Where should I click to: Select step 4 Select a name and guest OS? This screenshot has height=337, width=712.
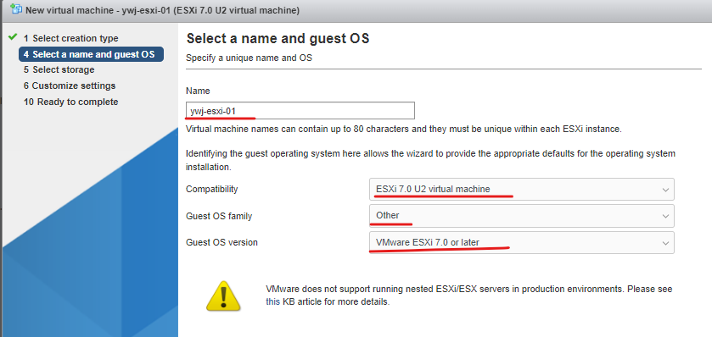pyautogui.click(x=91, y=54)
